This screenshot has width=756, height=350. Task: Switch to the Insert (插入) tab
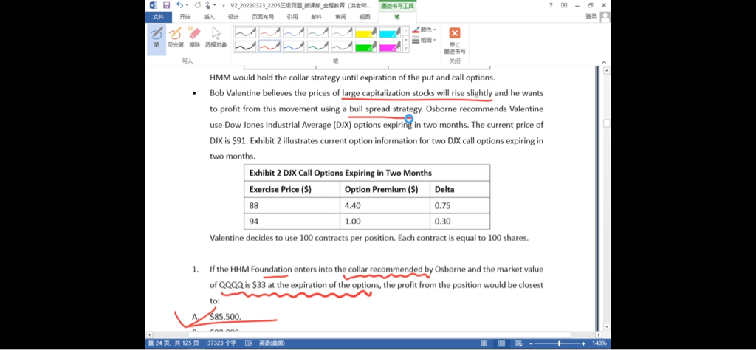(209, 17)
